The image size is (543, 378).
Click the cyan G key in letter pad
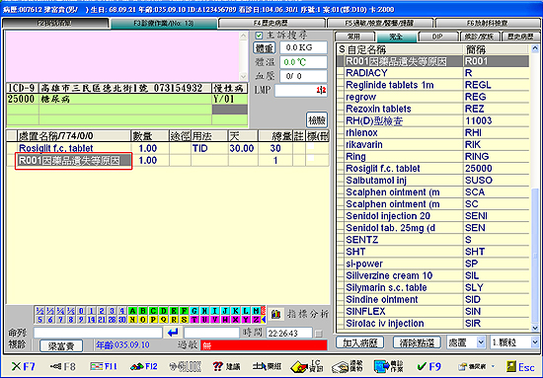(x=194, y=311)
